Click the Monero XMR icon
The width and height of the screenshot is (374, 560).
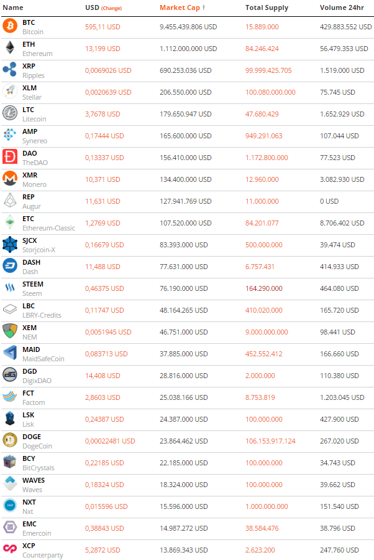pos(11,179)
